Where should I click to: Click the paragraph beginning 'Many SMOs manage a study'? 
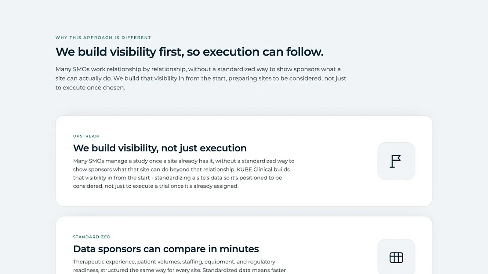click(x=184, y=173)
